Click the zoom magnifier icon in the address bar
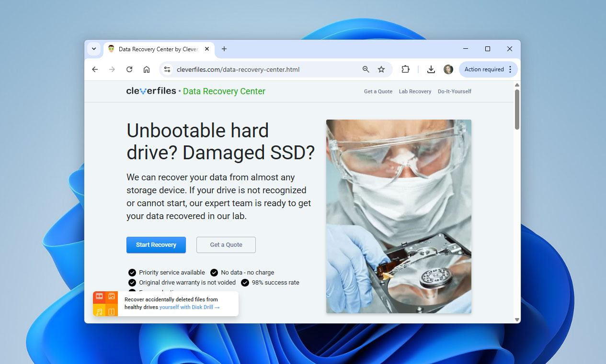The width and height of the screenshot is (606, 364). (x=366, y=69)
